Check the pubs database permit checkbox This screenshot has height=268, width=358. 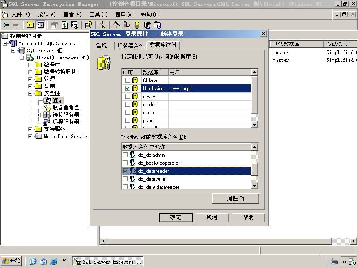tap(128, 120)
